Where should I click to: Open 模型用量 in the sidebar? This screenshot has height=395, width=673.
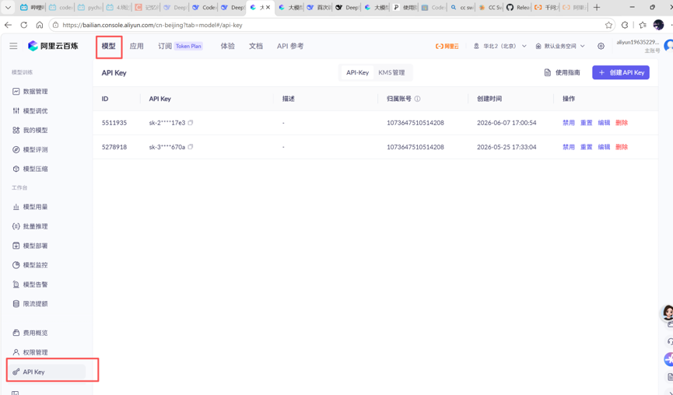tap(35, 207)
